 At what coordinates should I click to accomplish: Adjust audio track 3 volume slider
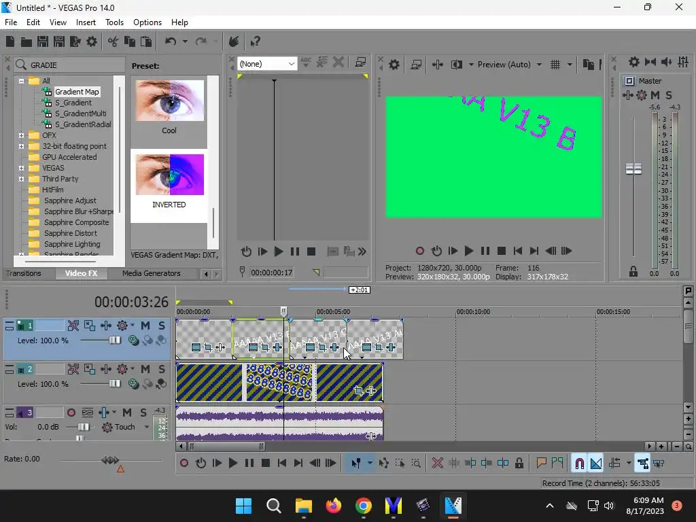click(83, 427)
